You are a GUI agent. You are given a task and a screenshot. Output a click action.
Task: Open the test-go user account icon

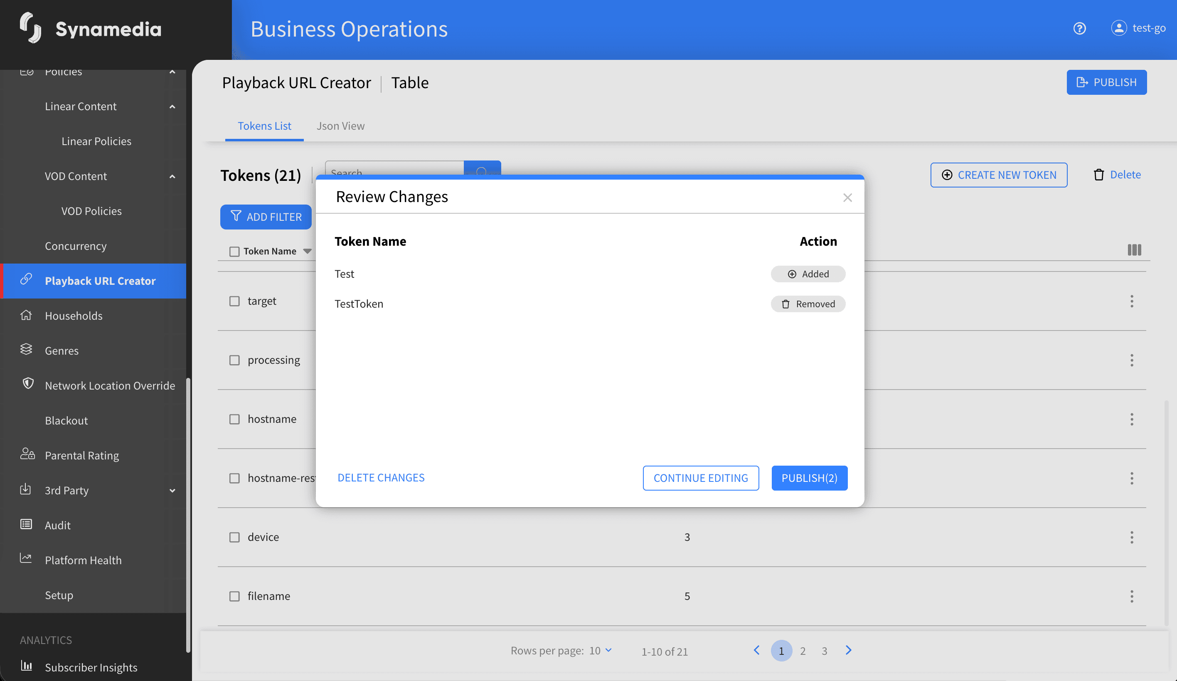(1119, 28)
